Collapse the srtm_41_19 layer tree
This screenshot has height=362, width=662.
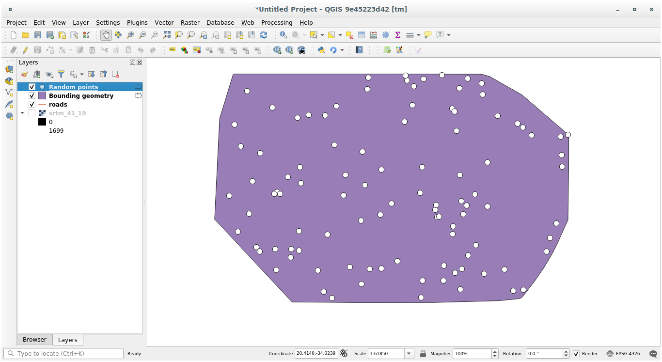(22, 113)
